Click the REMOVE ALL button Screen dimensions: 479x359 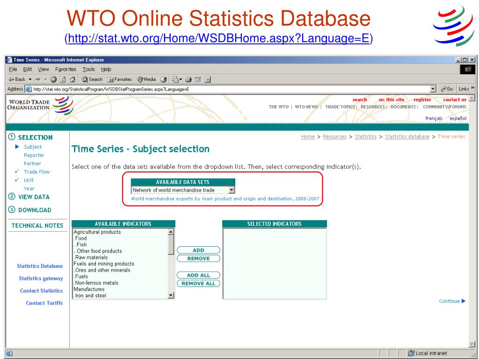point(198,283)
